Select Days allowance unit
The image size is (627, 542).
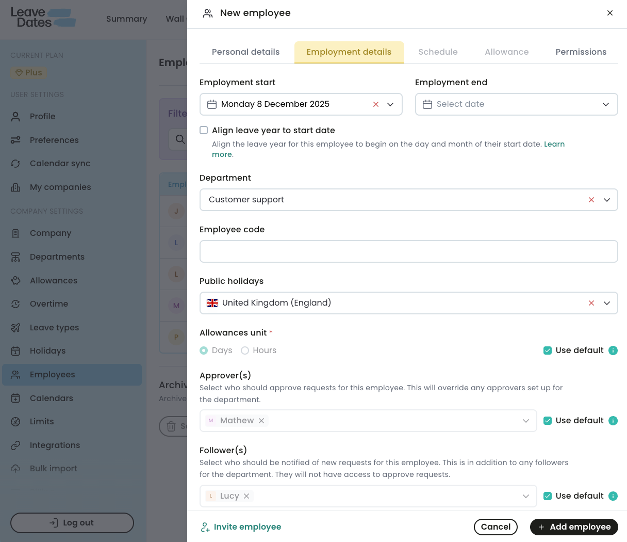point(204,350)
